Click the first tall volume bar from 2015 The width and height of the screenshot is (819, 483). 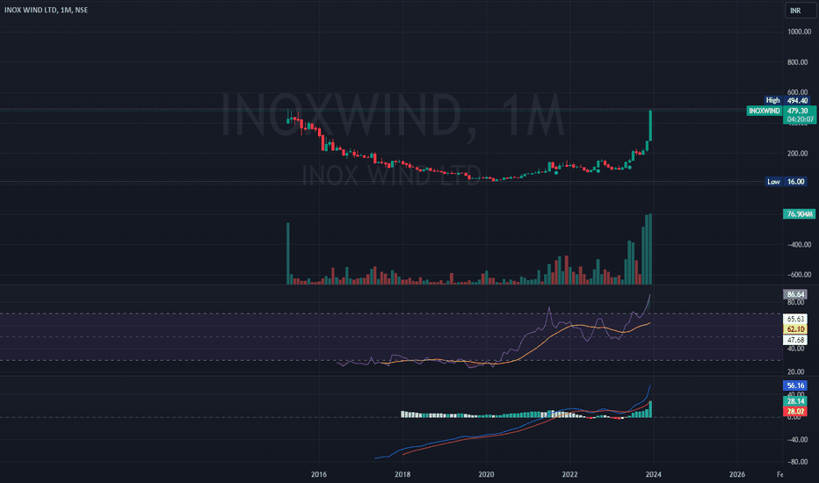[288, 254]
